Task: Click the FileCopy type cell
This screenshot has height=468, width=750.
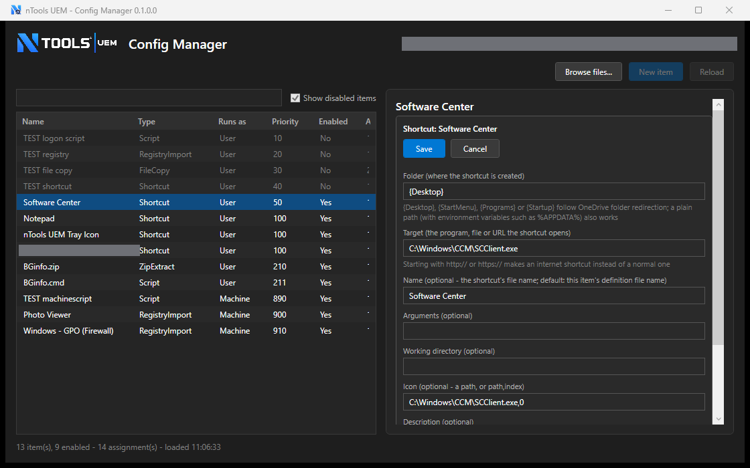Action: coord(155,170)
